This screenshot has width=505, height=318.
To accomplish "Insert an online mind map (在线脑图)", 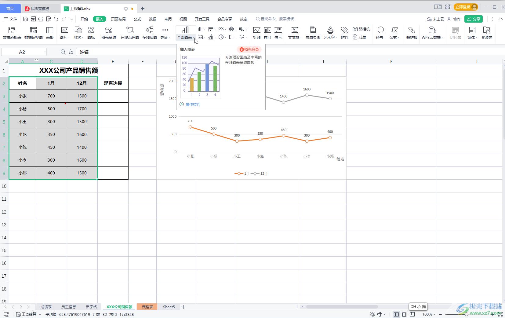I will tap(150, 33).
